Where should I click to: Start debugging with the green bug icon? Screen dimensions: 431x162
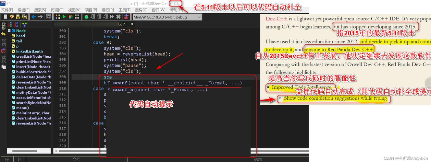click(86, 17)
